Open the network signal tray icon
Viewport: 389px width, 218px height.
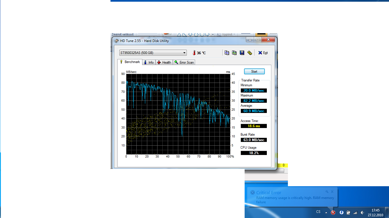click(355, 212)
